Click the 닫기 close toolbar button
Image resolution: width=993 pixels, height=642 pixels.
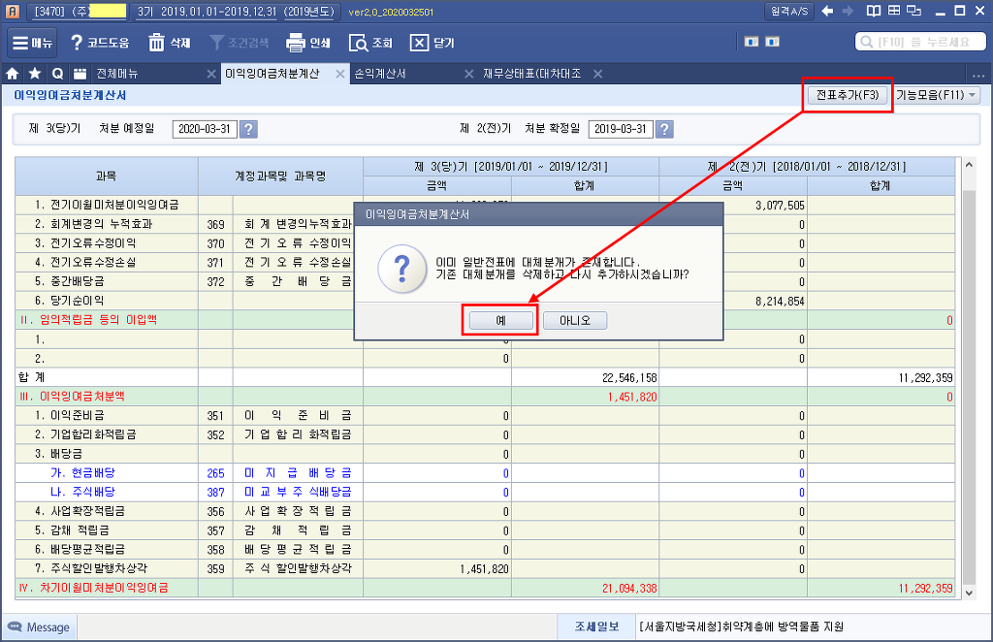(432, 43)
